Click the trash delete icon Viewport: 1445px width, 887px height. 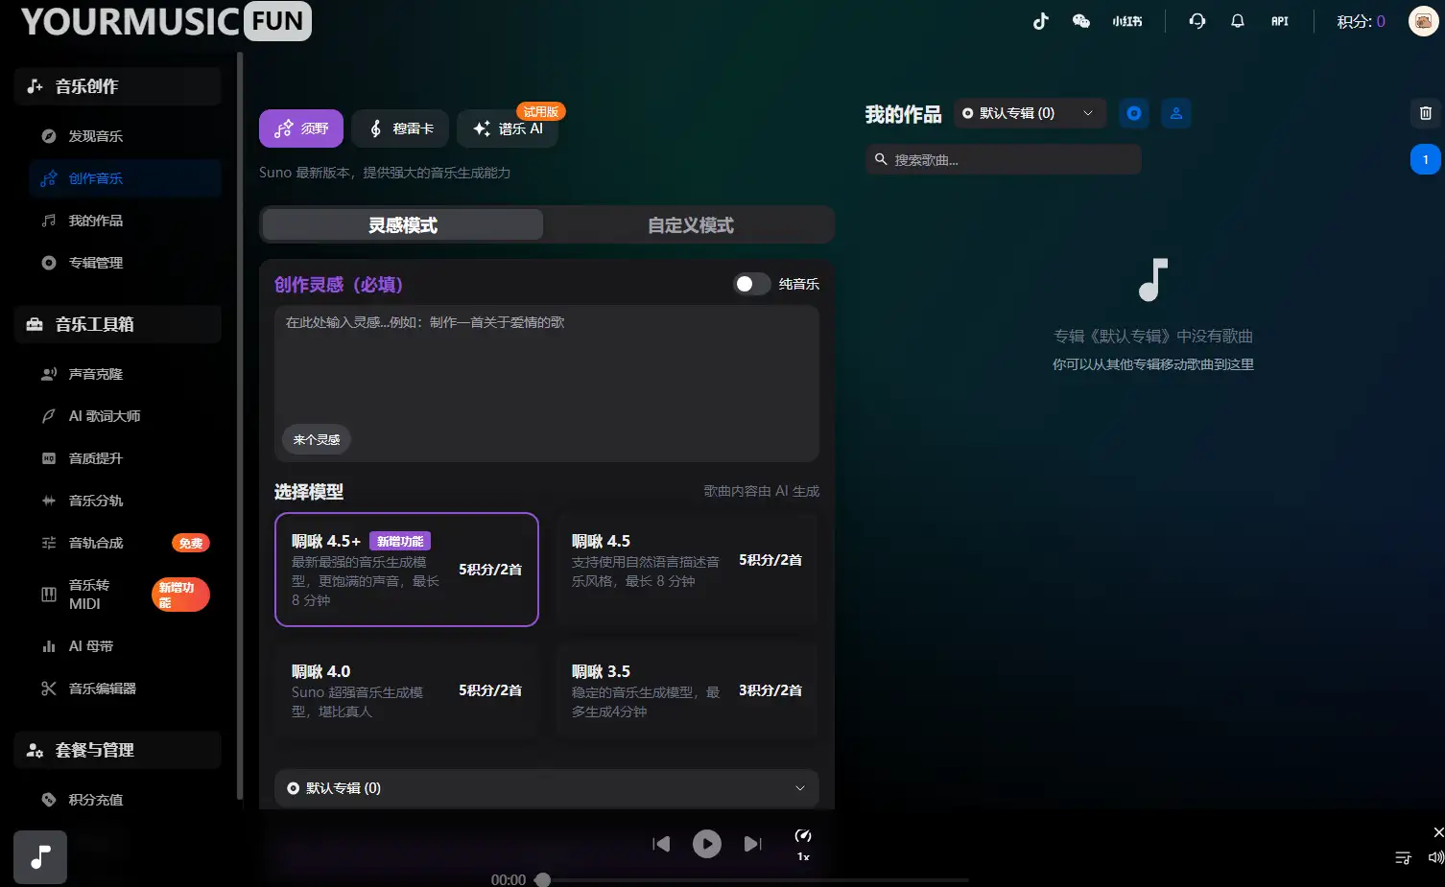click(x=1426, y=113)
